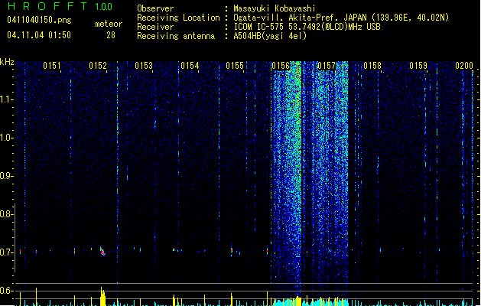Click the 0153 time marker

click(x=144, y=66)
